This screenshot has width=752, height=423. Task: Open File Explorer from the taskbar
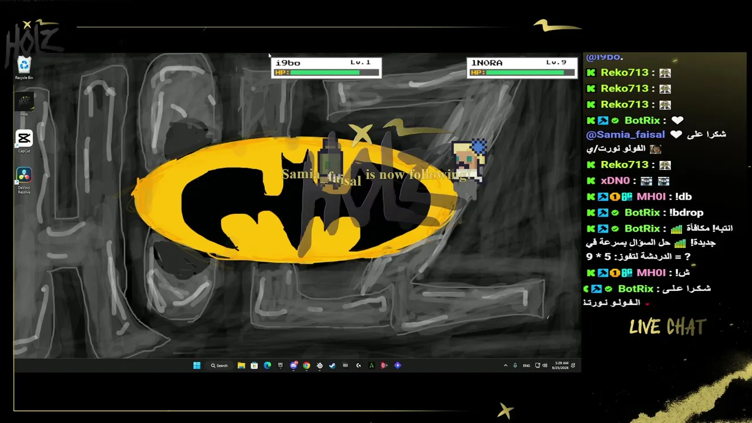pos(241,365)
